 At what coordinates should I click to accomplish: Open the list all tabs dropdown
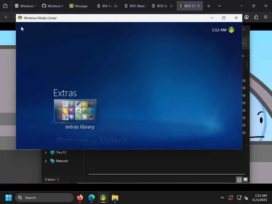point(219,6)
